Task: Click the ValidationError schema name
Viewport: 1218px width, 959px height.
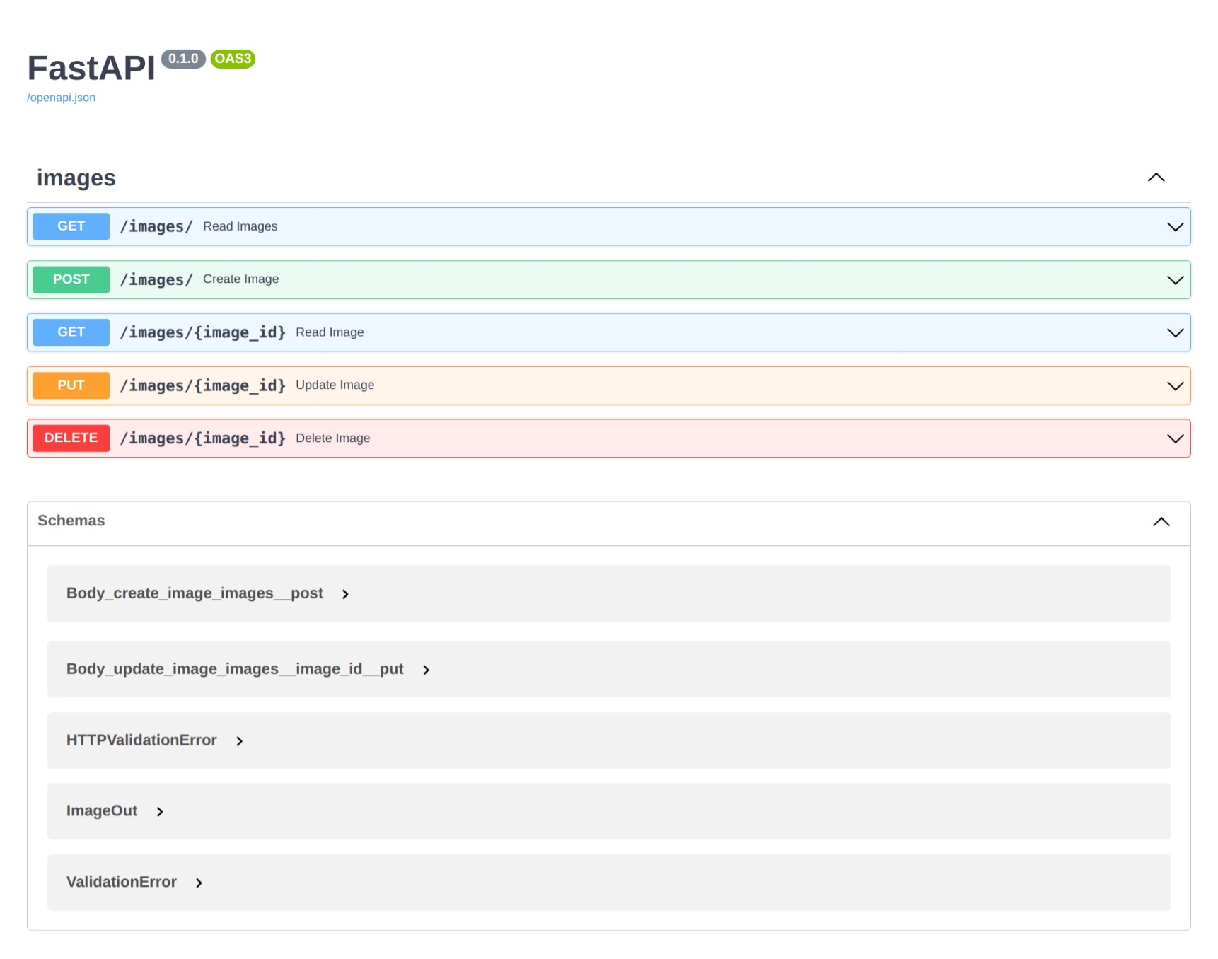Action: click(x=122, y=882)
